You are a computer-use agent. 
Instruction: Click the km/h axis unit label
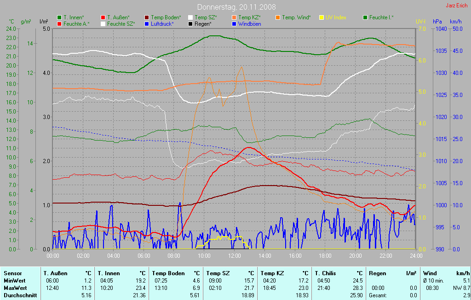pyautogui.click(x=455, y=22)
